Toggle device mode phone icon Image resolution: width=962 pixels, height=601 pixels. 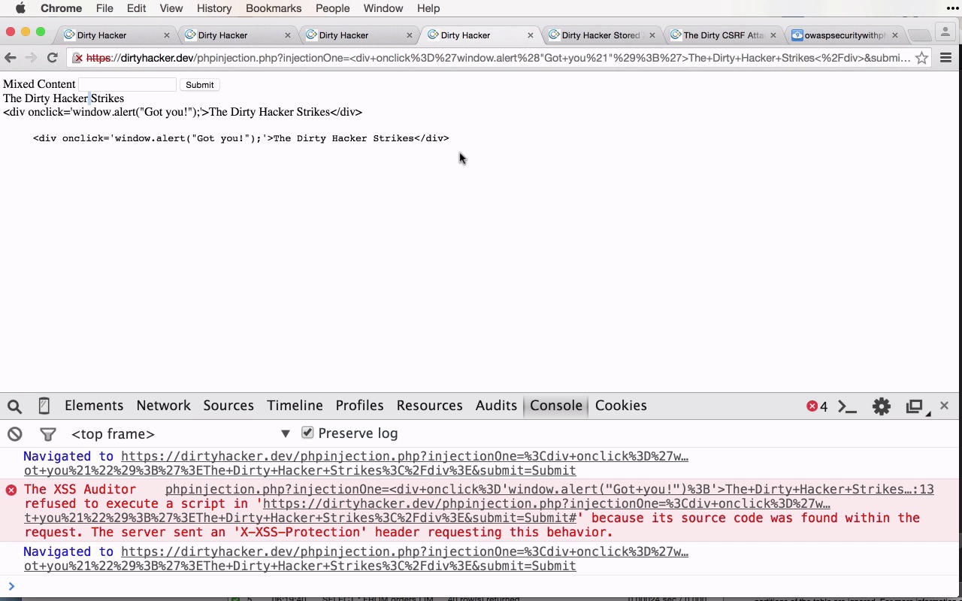pyautogui.click(x=44, y=406)
